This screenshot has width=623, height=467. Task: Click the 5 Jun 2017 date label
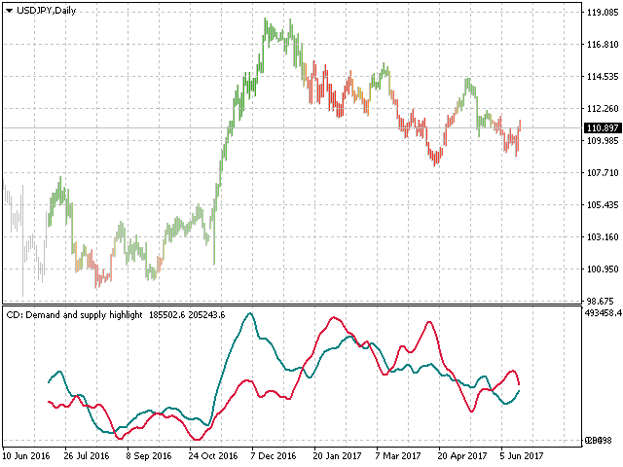(x=522, y=455)
